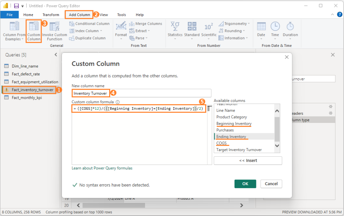Click the Time clock icon
This screenshot has height=216, width=344.
275,26
